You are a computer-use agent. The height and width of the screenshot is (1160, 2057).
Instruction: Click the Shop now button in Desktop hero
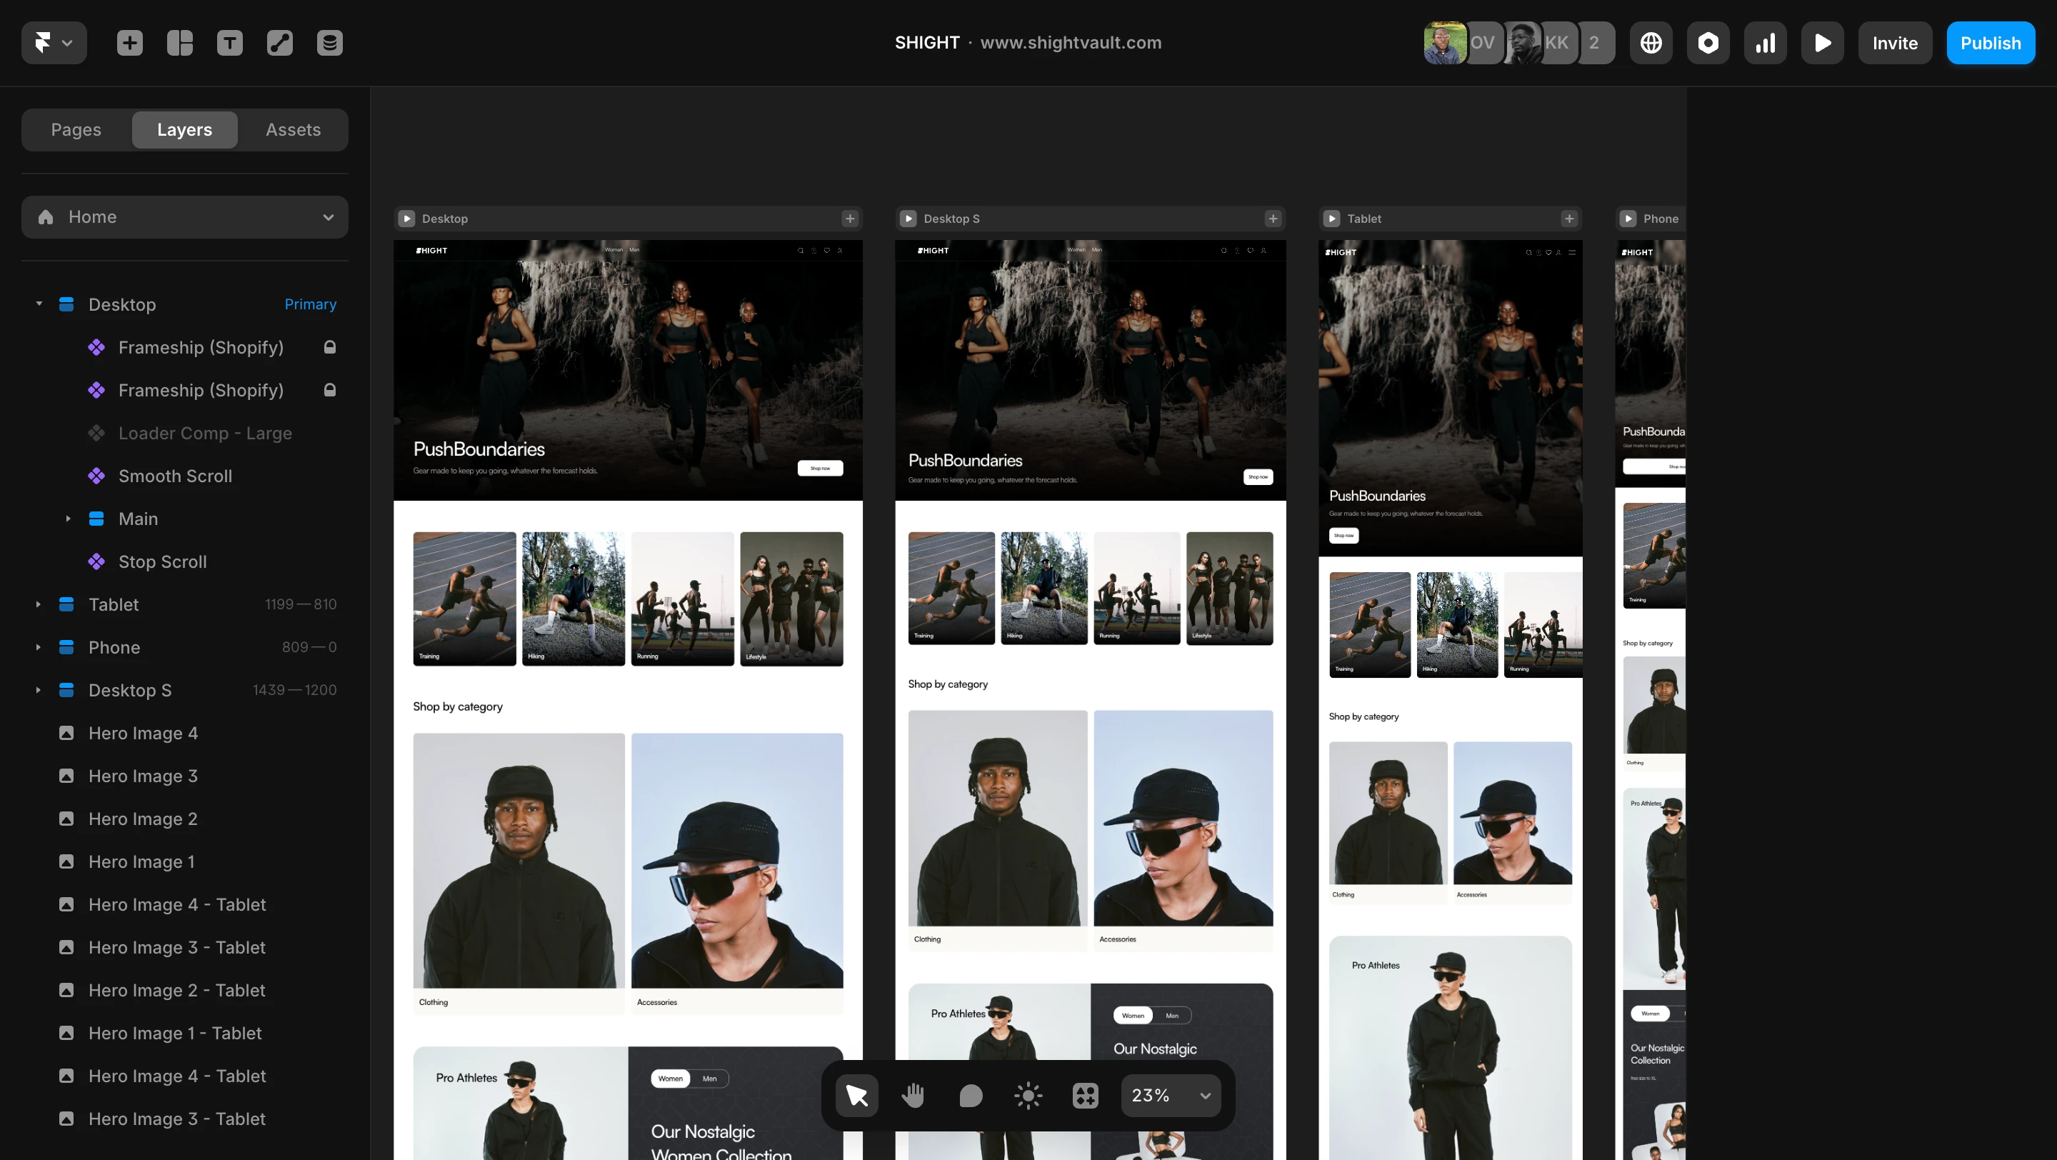click(820, 469)
